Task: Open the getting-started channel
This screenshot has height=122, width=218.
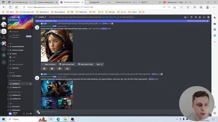Action: coord(17,64)
